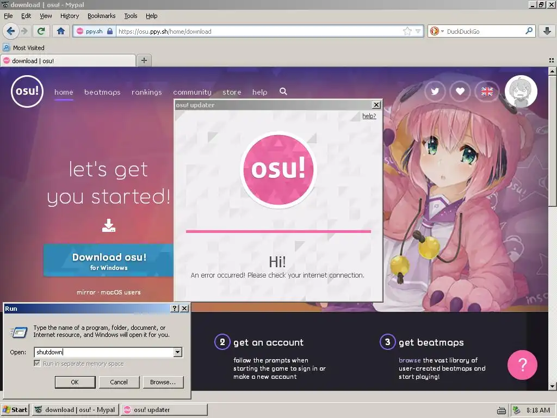Open the pink question mark help bubble

click(522, 365)
